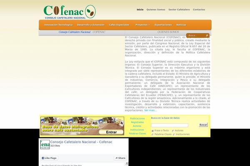Screen dimensions: 250x166
Task: Click the 323 likes text
Action: [x=55, y=146]
